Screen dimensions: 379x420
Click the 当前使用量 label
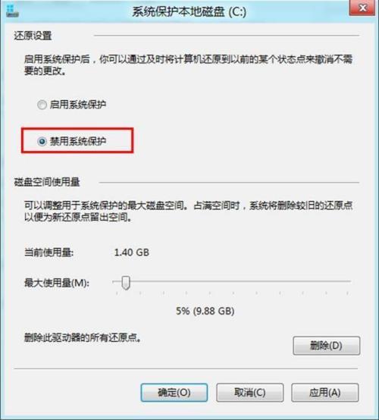(49, 252)
